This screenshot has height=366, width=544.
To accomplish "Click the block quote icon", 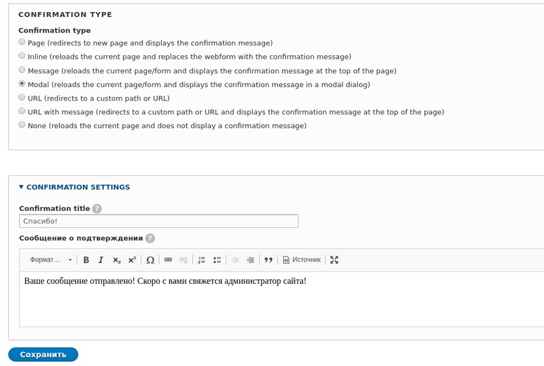I will (x=268, y=260).
